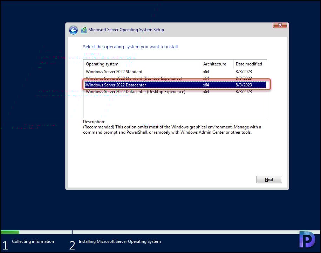Click the Architecture column header
321x253 pixels.
[x=217, y=64]
